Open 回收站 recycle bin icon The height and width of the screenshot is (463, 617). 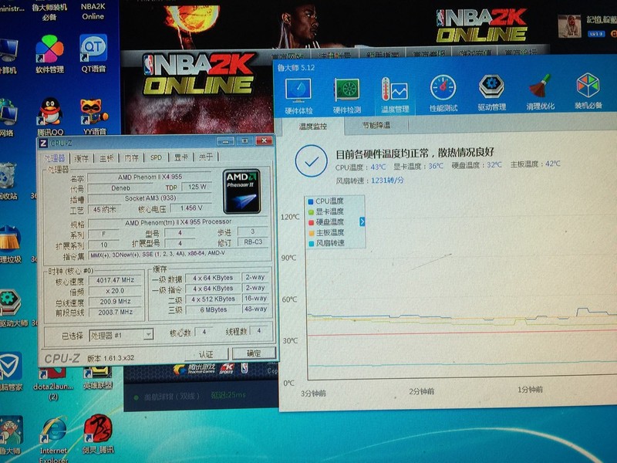coord(8,181)
